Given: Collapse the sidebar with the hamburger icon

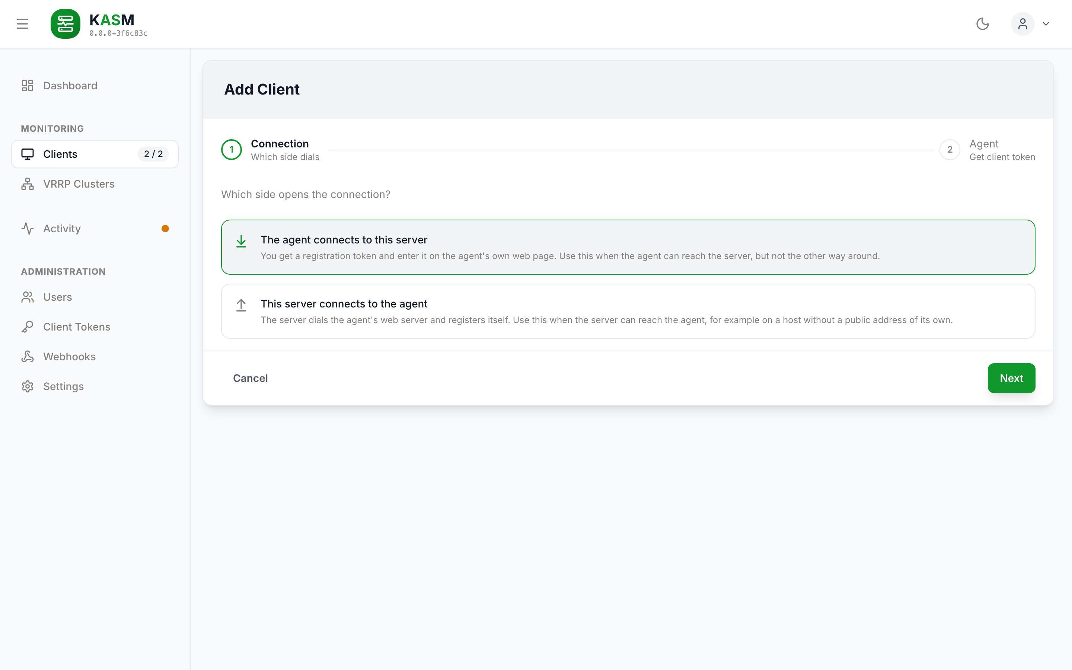Looking at the screenshot, I should click(x=22, y=24).
